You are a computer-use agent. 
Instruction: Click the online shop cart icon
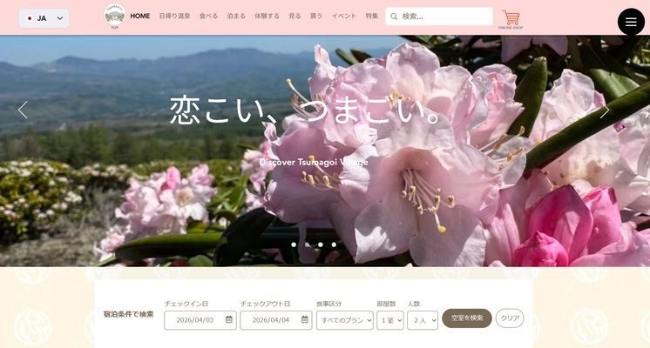[511, 17]
